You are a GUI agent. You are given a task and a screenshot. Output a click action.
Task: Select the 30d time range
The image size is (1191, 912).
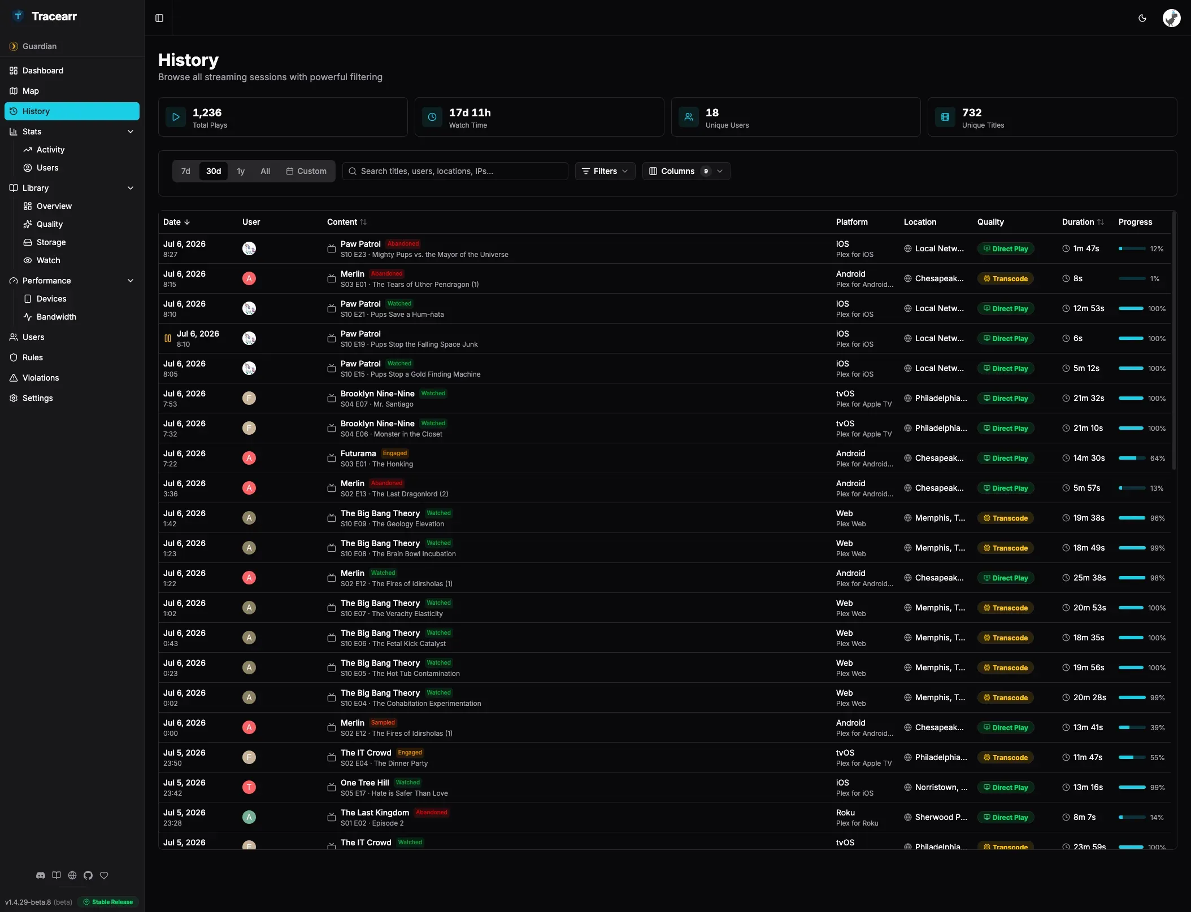[x=214, y=171]
